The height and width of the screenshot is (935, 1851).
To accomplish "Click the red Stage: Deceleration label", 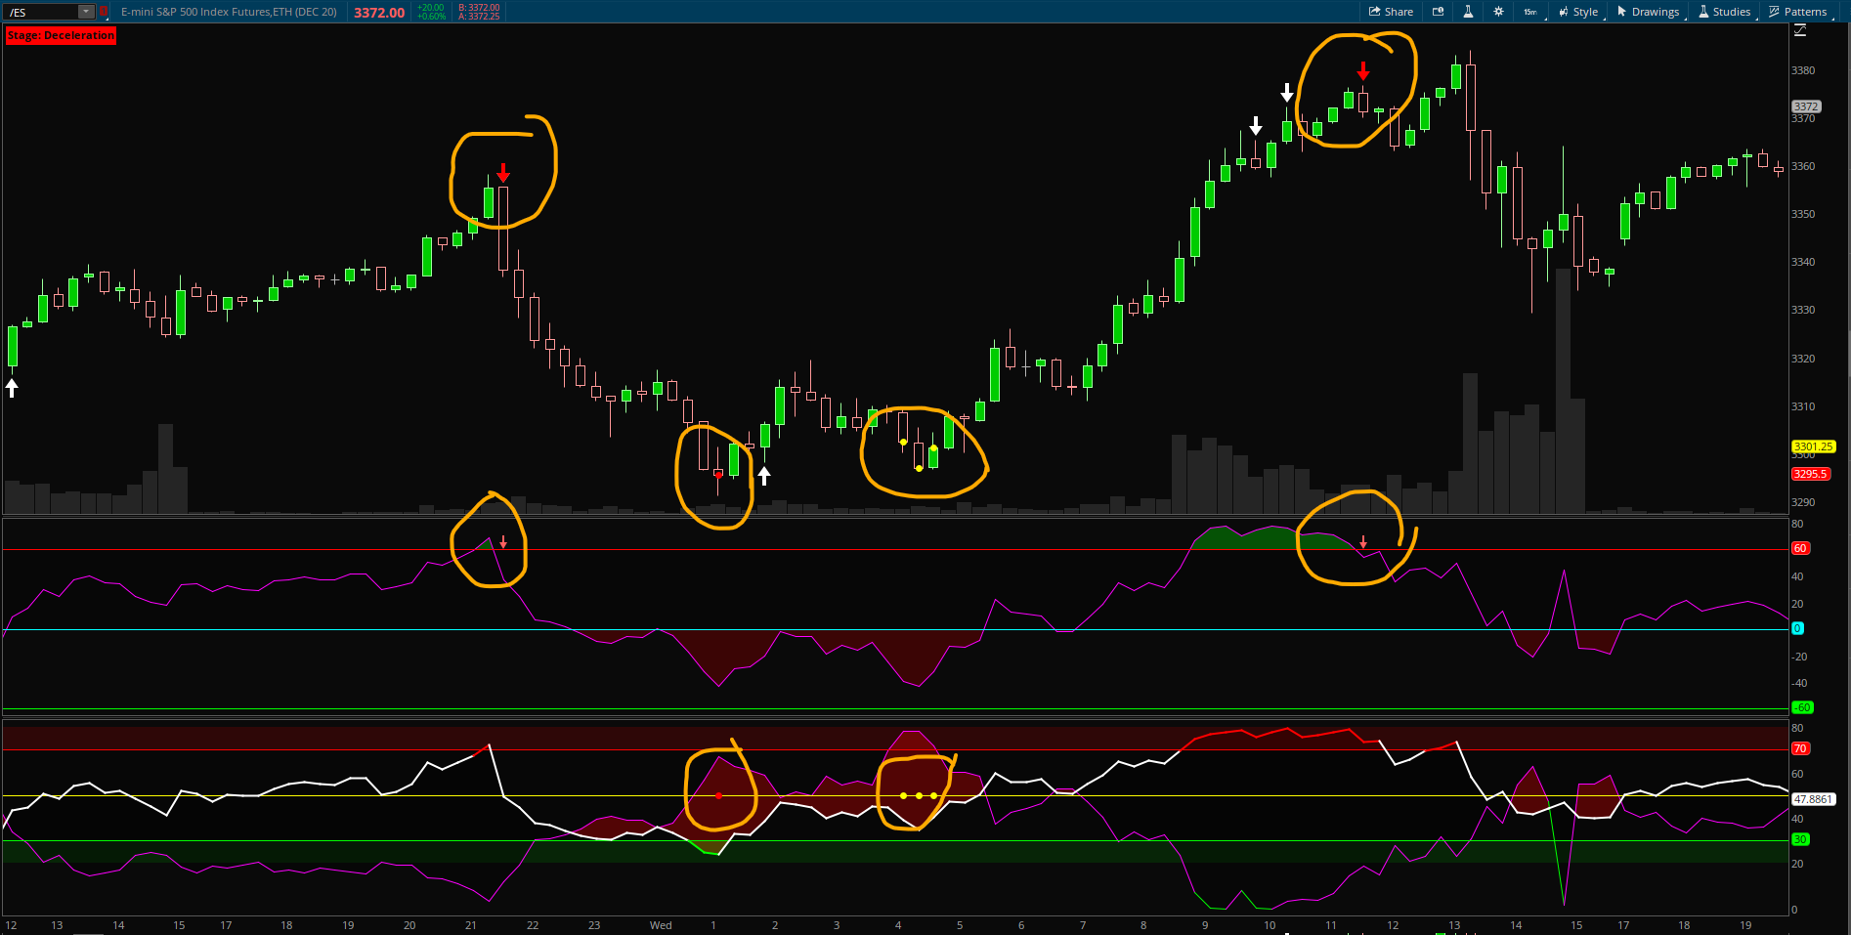I will pos(61,35).
